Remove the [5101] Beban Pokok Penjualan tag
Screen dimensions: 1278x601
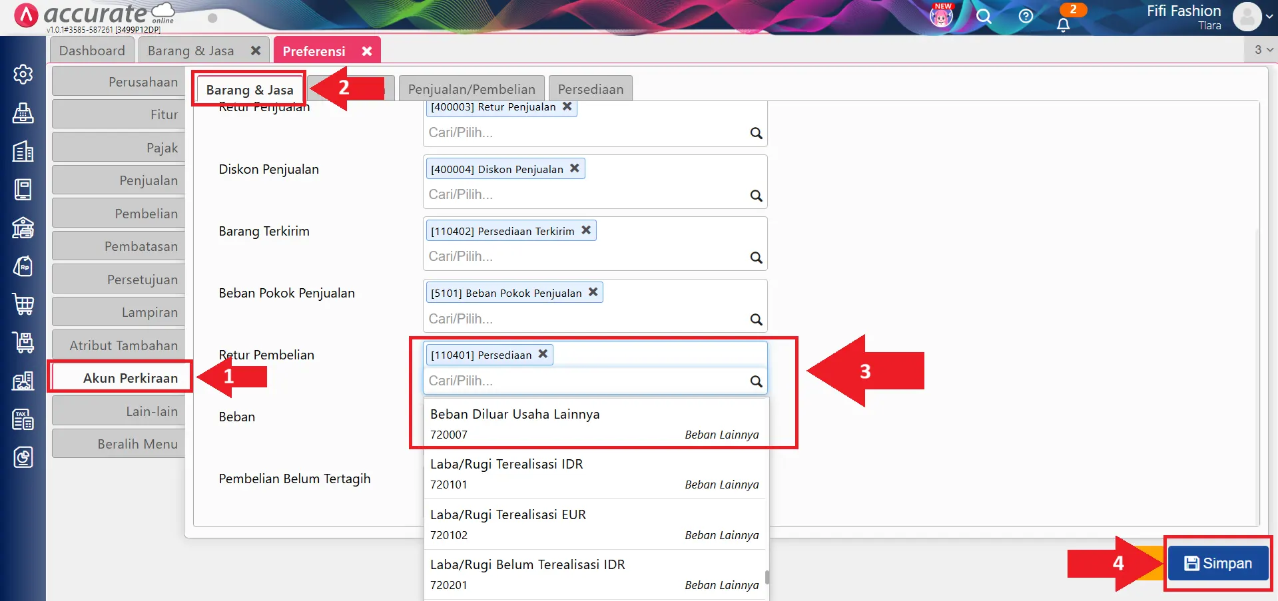click(593, 292)
